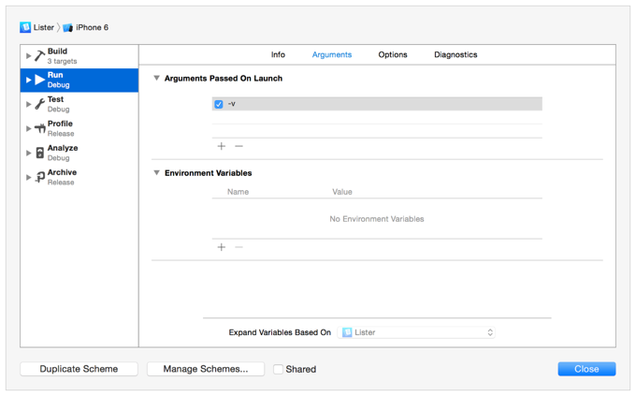Click the iPhone 6 simulator icon
This screenshot has height=396, width=636.
[x=67, y=28]
